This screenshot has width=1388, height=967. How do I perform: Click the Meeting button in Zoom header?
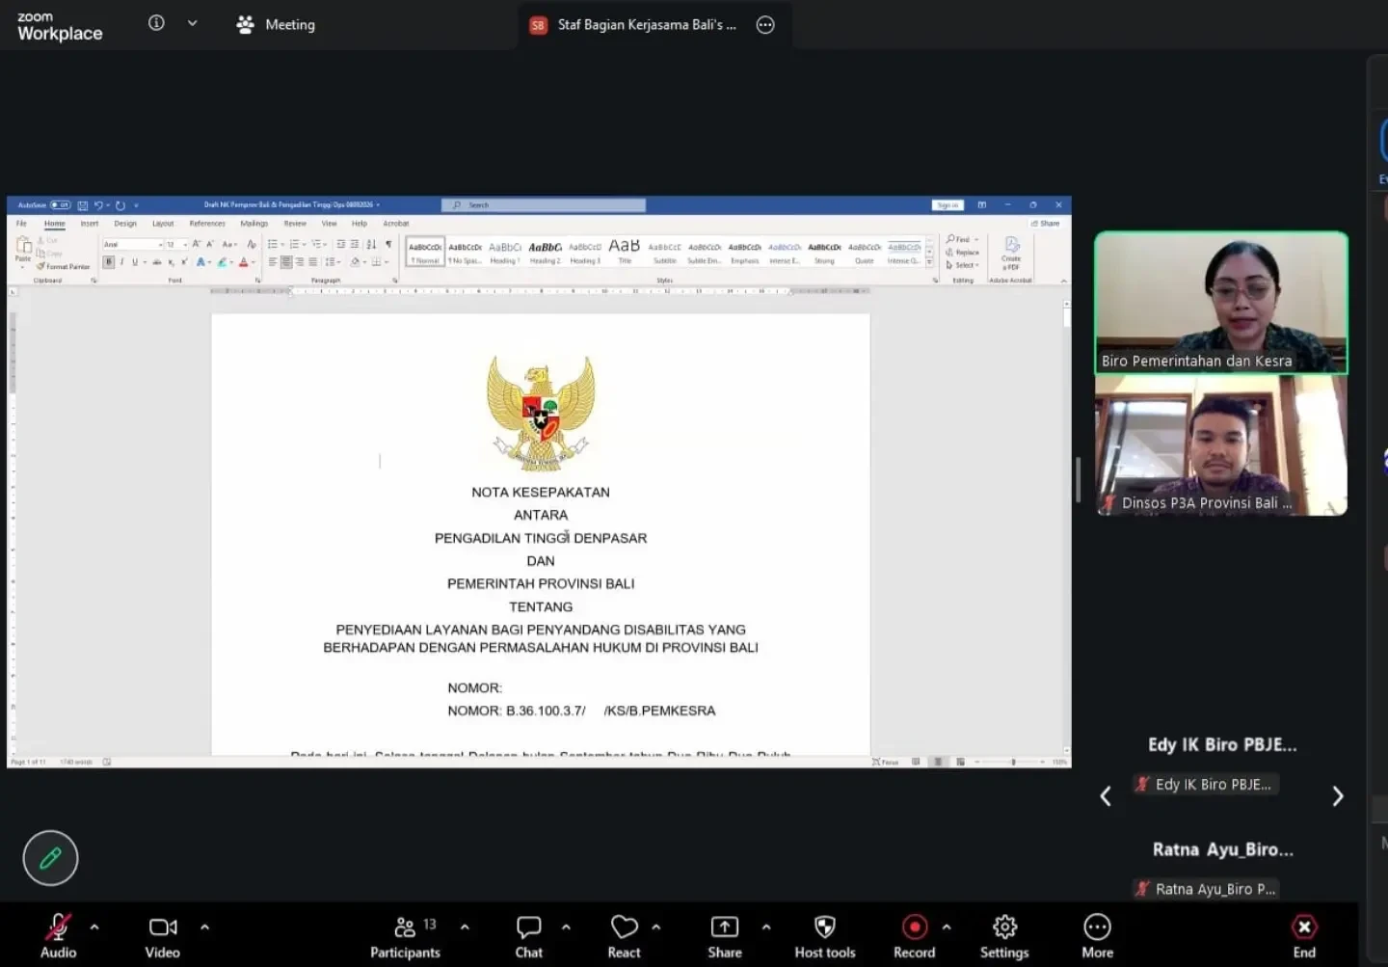click(x=277, y=24)
